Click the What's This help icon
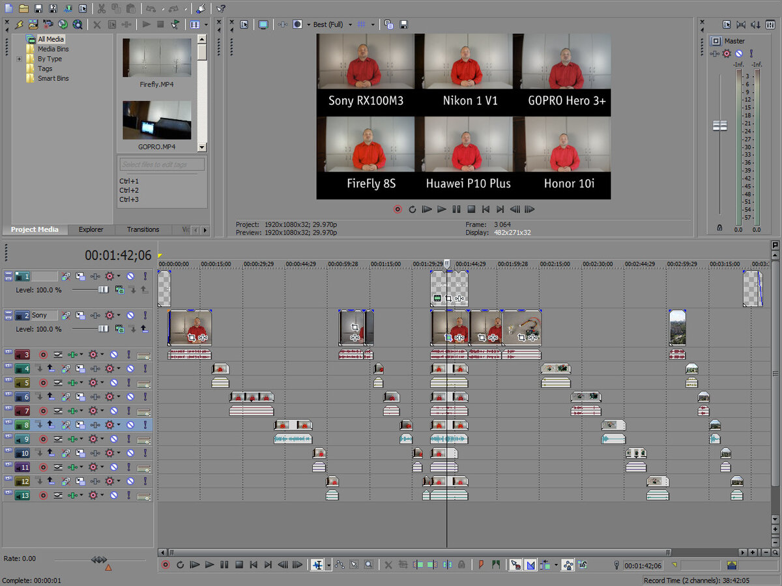The height and width of the screenshot is (586, 782). point(221,8)
